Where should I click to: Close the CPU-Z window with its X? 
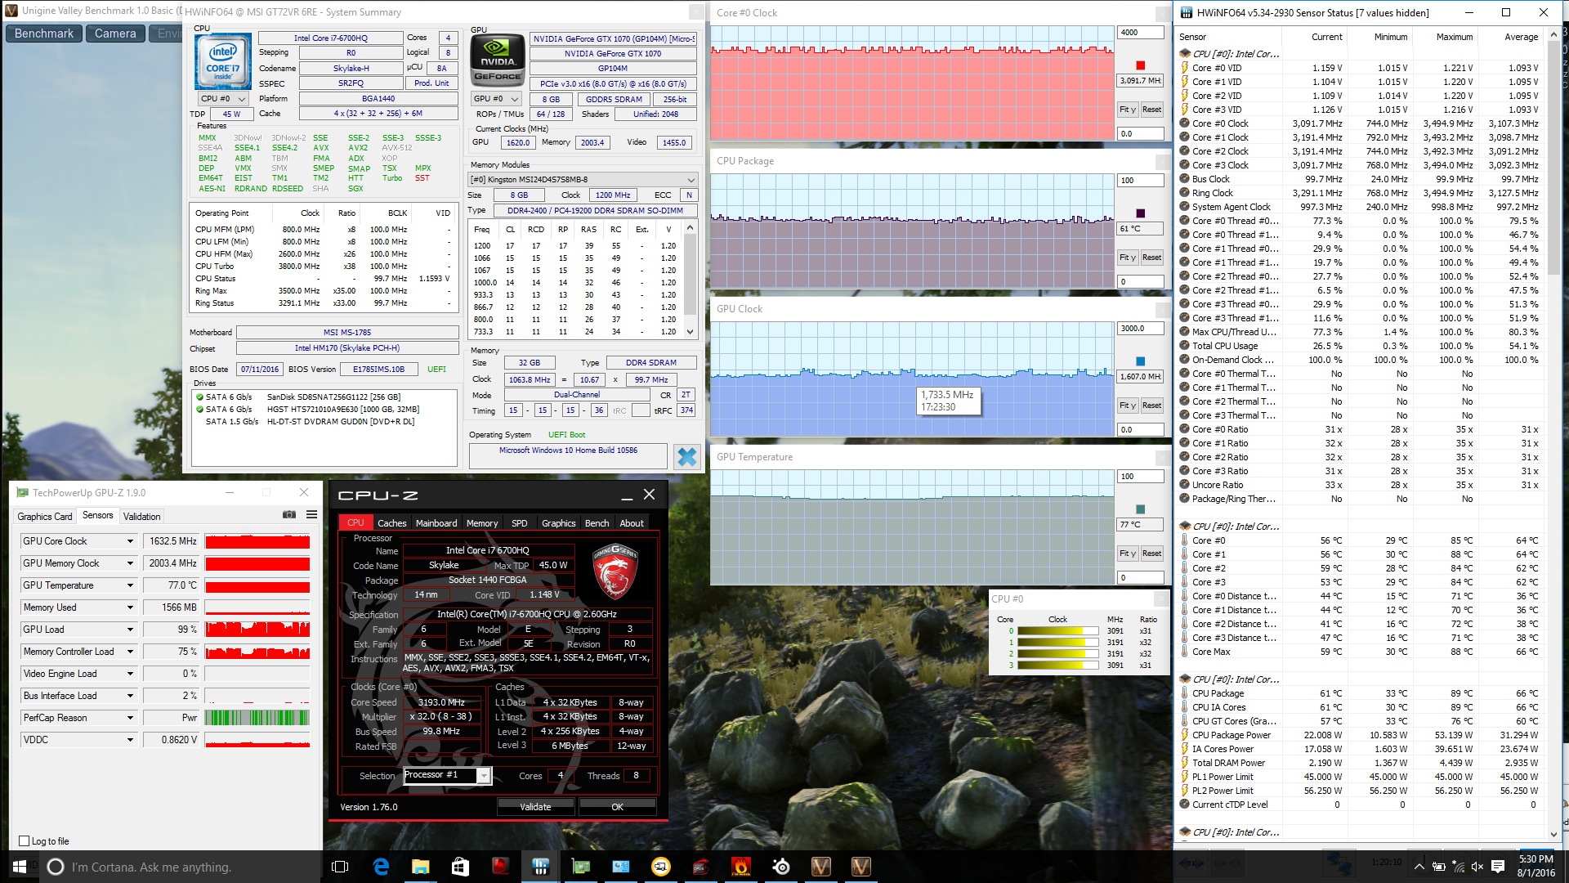pos(649,495)
